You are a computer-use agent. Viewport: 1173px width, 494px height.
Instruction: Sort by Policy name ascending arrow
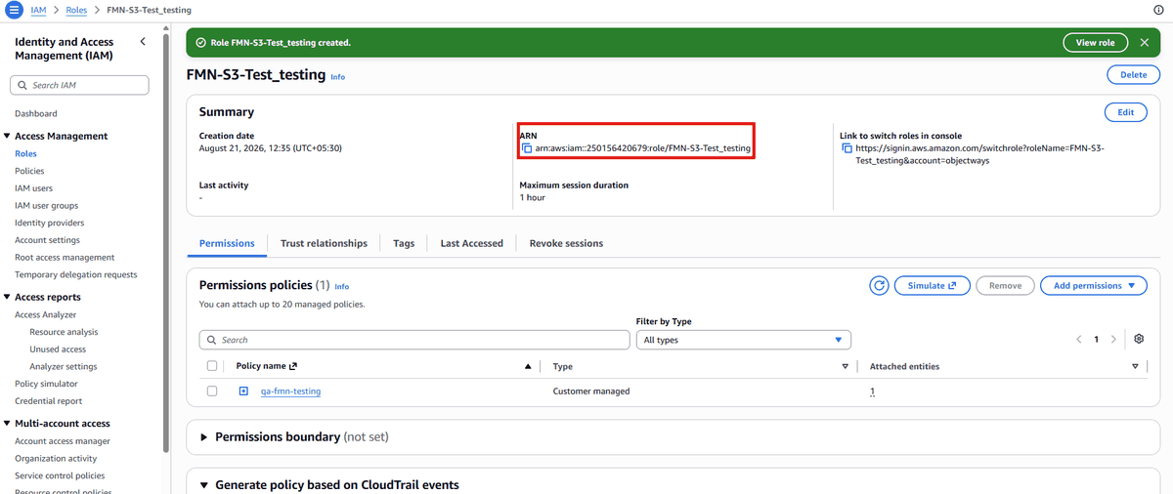[528, 366]
